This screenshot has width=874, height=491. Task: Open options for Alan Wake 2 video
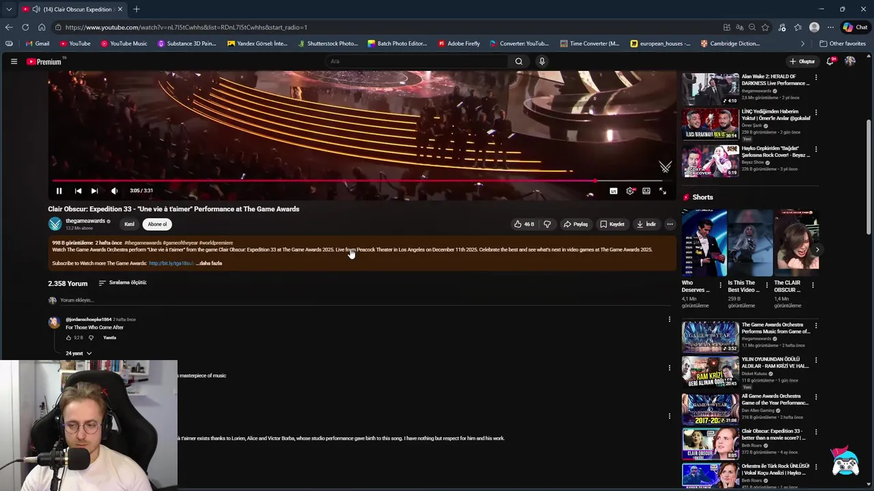[x=815, y=78]
